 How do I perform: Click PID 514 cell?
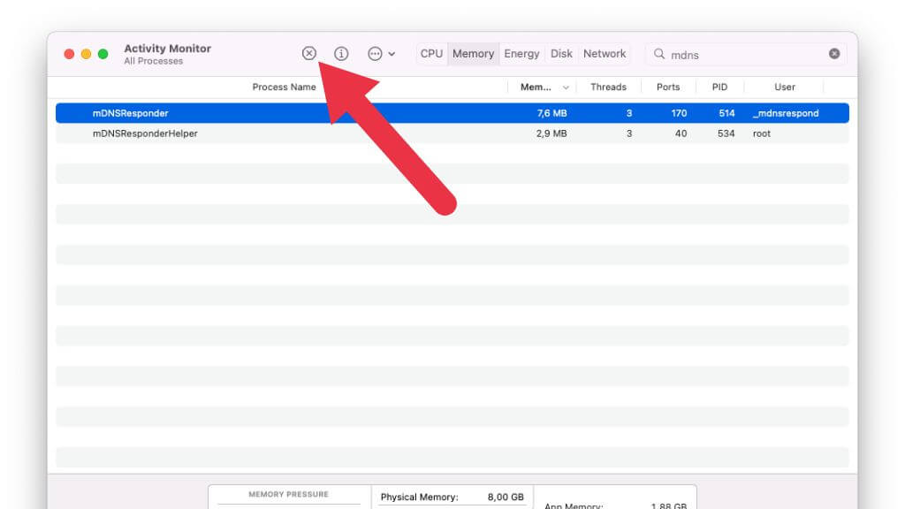(x=726, y=113)
